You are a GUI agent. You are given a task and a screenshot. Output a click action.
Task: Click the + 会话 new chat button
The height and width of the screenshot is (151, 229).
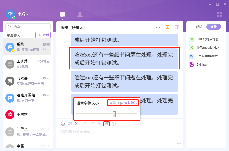(x=43, y=35)
